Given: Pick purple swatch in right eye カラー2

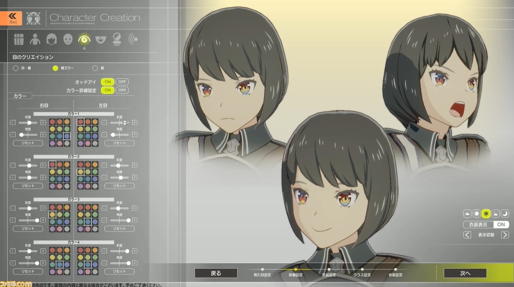Looking at the screenshot, I should pos(53,186).
